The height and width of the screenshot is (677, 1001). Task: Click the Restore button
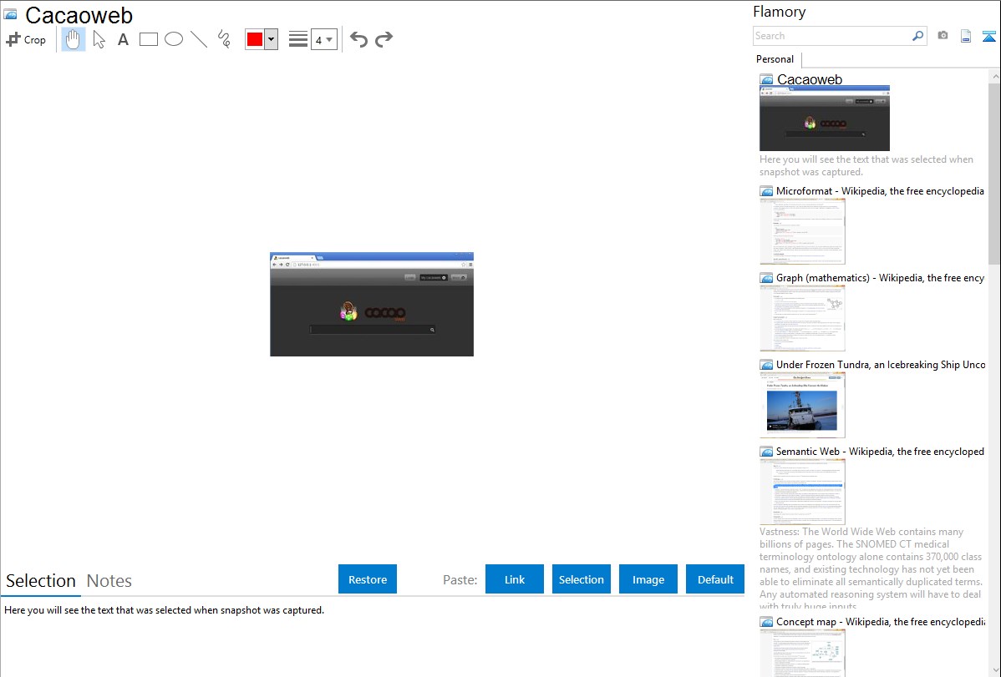click(368, 579)
